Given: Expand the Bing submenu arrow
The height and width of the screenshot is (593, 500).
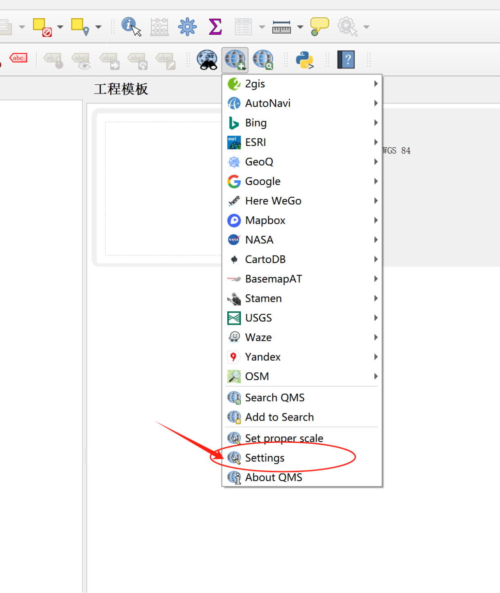Looking at the screenshot, I should click(376, 123).
